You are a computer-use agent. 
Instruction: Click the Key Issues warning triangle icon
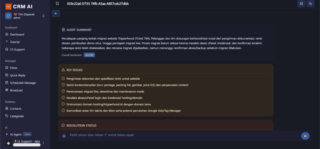click(x=63, y=70)
